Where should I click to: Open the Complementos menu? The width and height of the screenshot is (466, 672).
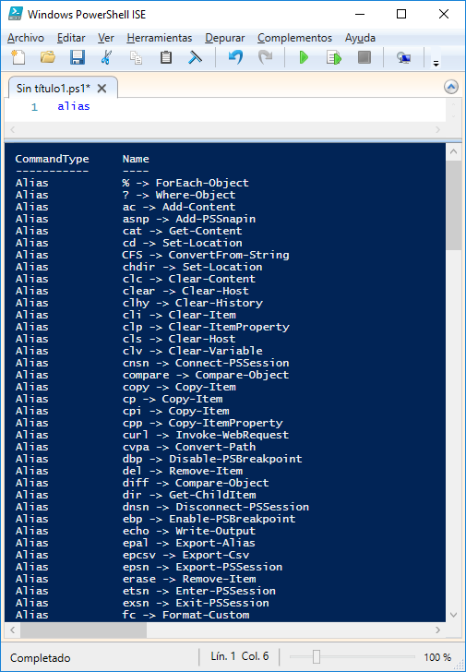click(294, 38)
